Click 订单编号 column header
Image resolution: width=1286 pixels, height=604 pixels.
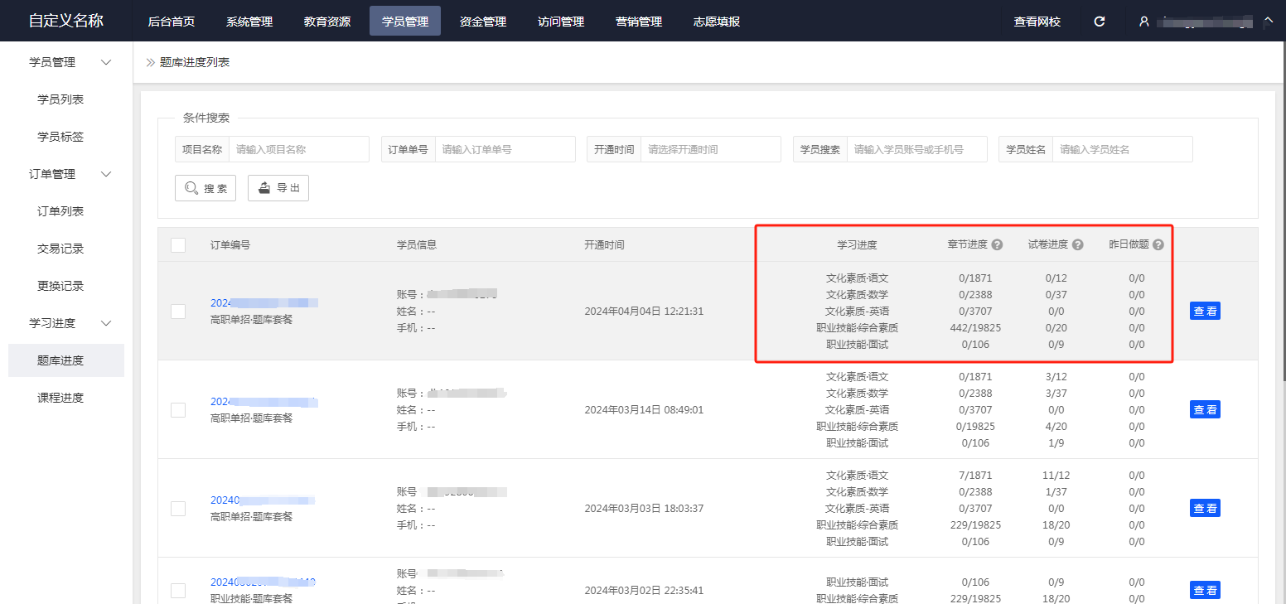pos(230,245)
